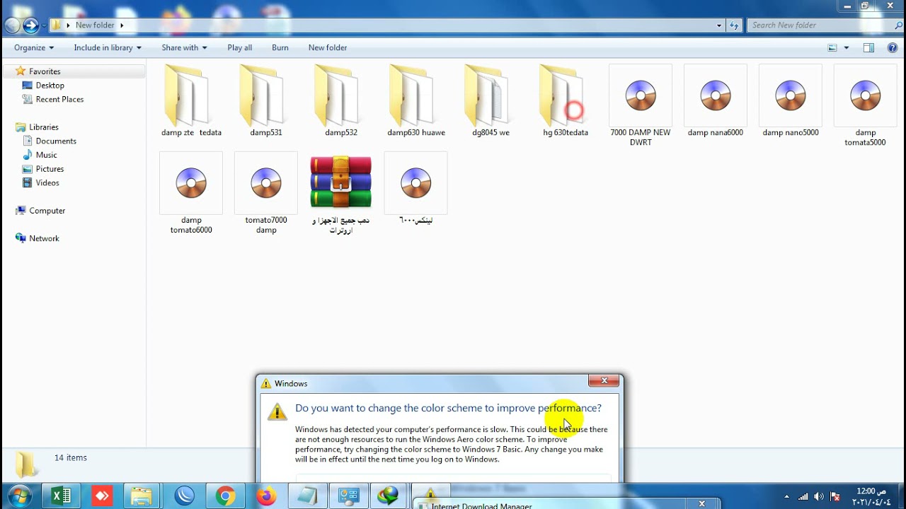
Task: Open Pictures library
Action: point(50,169)
